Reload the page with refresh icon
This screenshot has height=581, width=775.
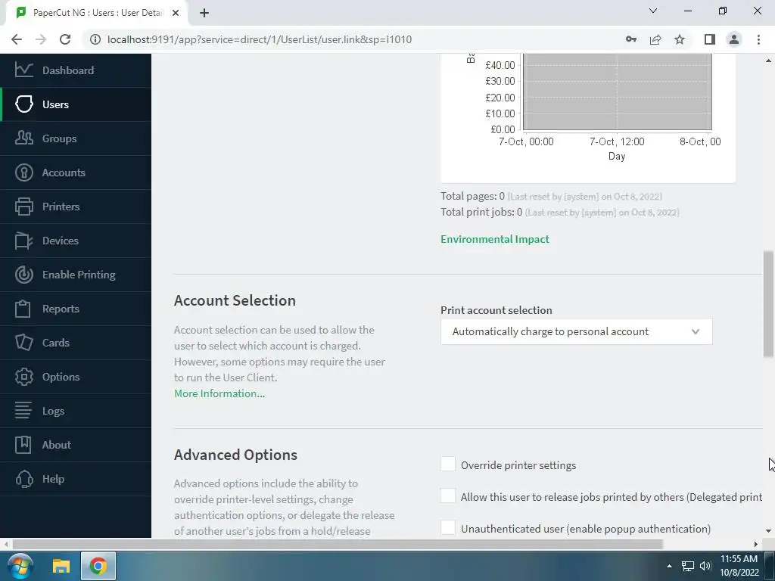pyautogui.click(x=65, y=39)
